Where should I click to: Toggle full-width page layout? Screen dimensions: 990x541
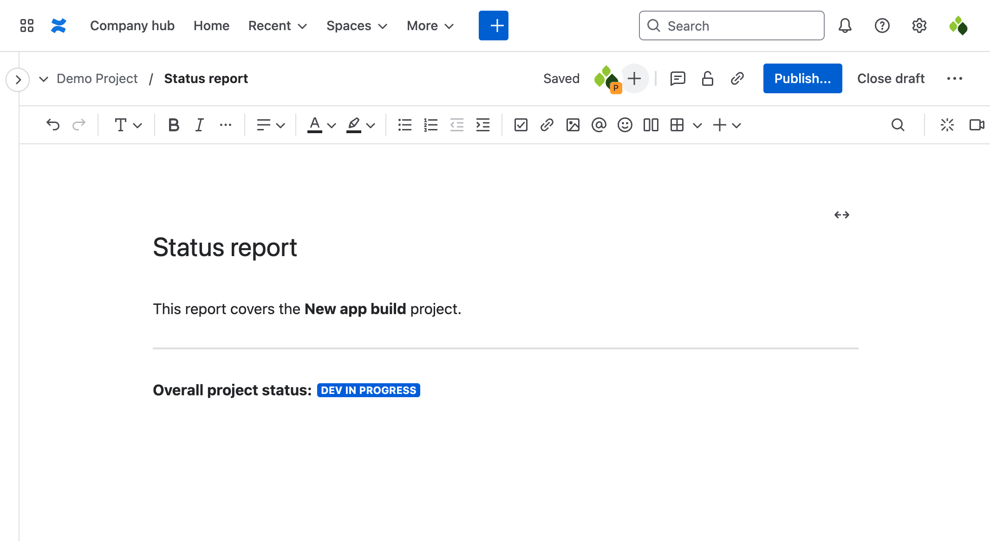841,214
